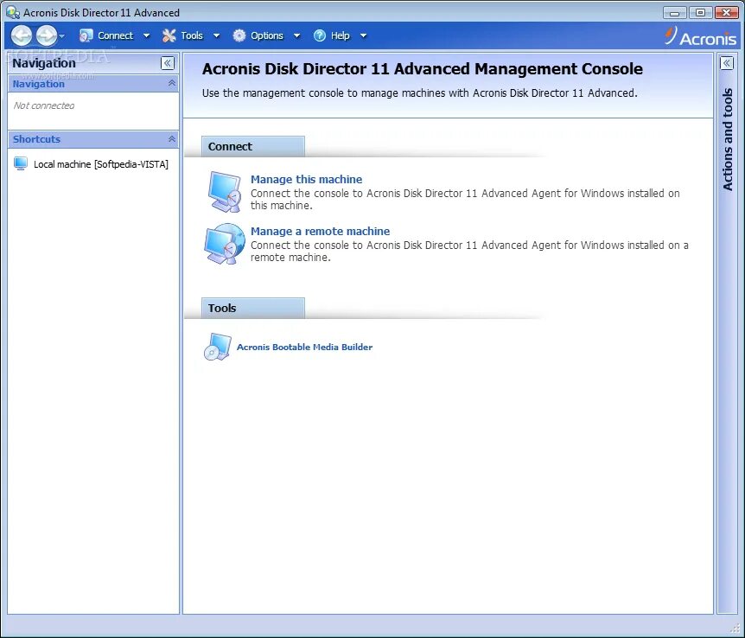Expand the Actions and tools pane
This screenshot has width=745, height=638.
pos(727,63)
